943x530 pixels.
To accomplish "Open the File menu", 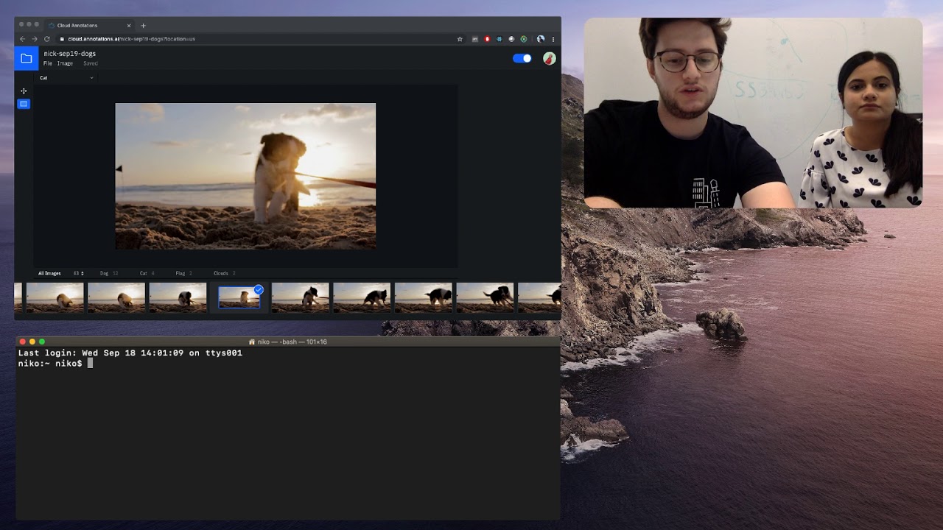I will [x=47, y=63].
